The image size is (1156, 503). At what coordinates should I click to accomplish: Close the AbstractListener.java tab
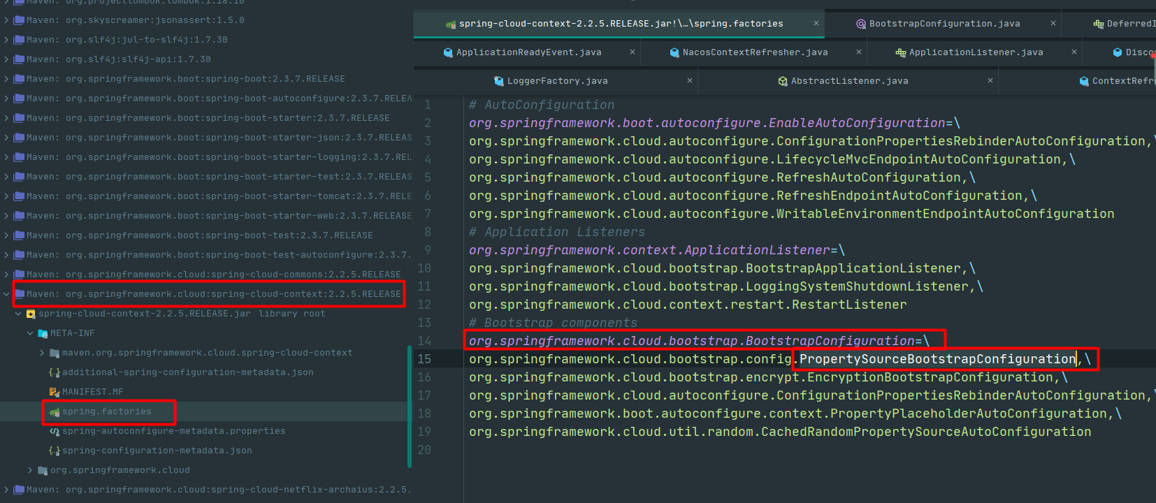[x=990, y=81]
